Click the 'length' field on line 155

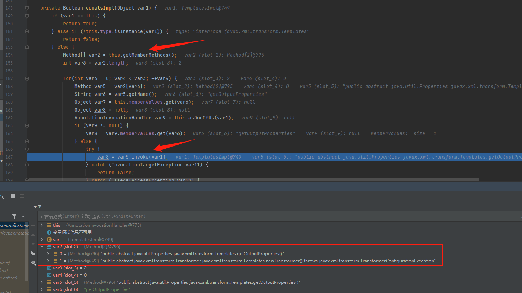[x=117, y=63]
